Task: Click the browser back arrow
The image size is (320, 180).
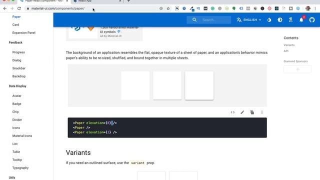Action: pyautogui.click(x=5, y=8)
